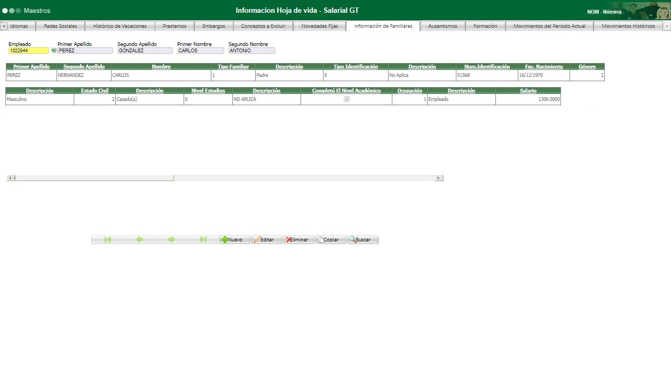Click the No Aplica identification cell
Screen dimensions: 671x376
pos(422,75)
